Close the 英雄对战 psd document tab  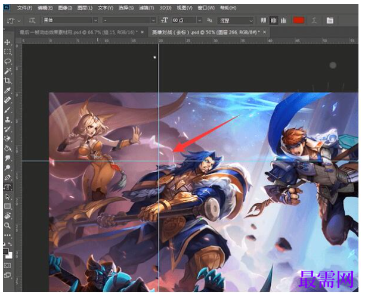[264, 32]
